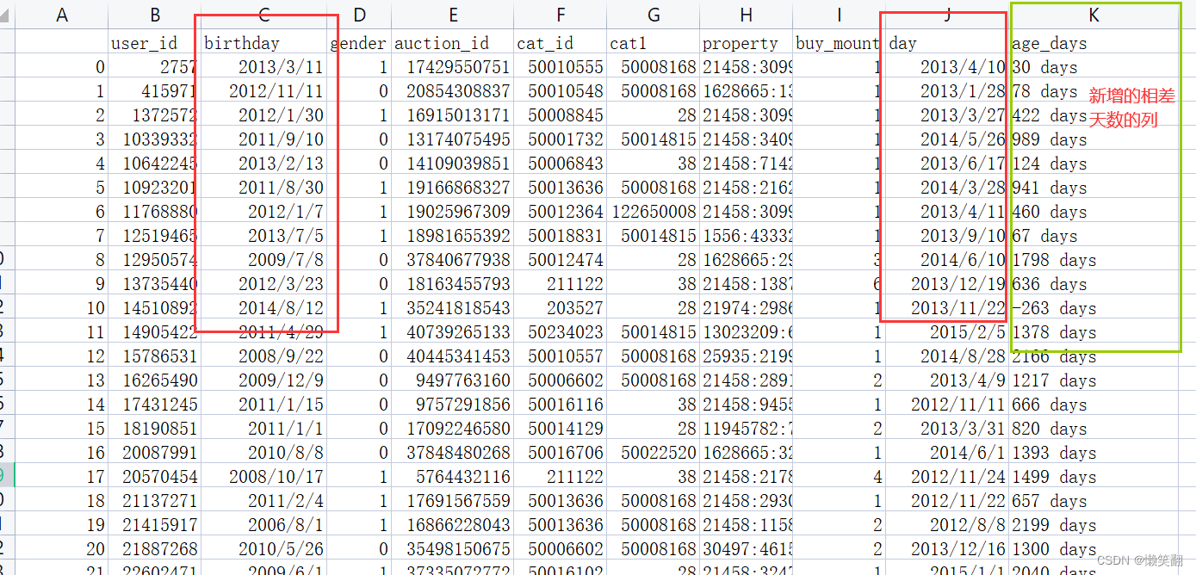Select birthday cell 2008/10/17
The width and height of the screenshot is (1196, 575).
264,477
